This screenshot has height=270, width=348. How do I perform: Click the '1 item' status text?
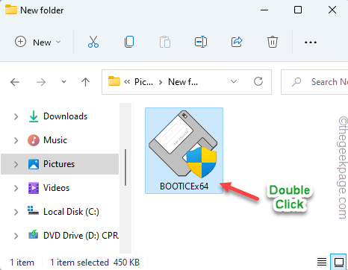(22, 263)
